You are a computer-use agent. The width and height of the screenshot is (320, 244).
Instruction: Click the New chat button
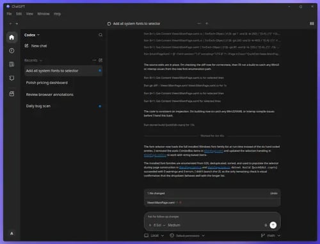click(36, 45)
